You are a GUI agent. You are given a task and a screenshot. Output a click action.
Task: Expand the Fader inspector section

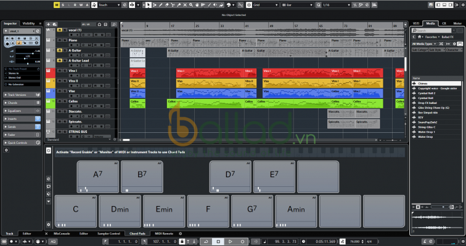(22, 135)
